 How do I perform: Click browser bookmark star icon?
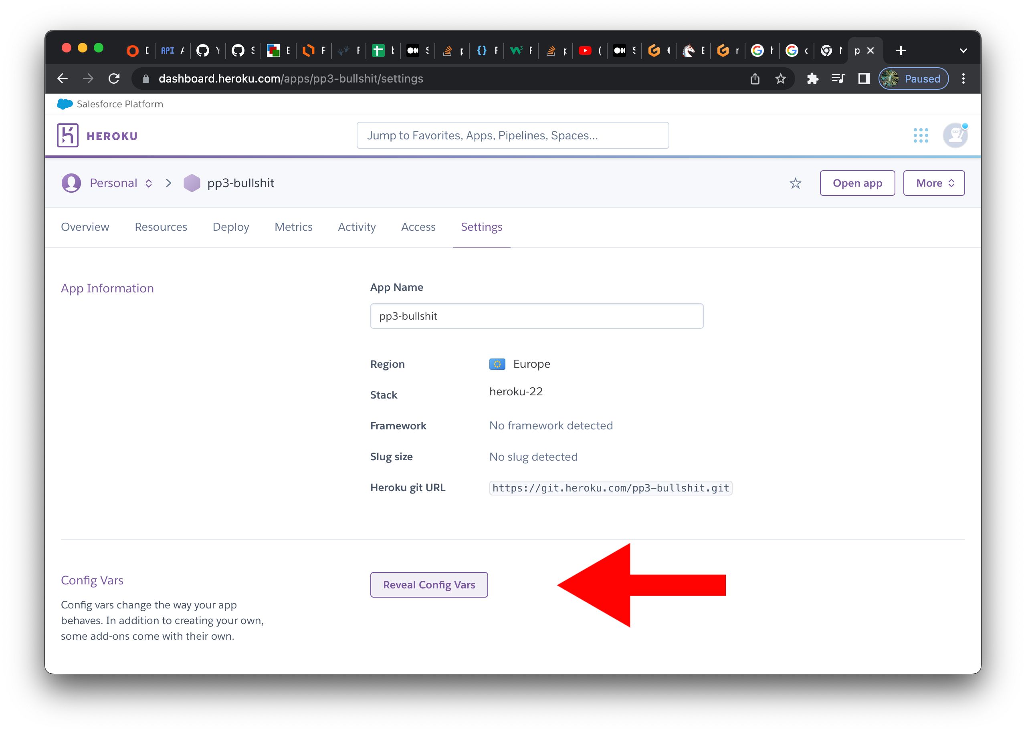(780, 79)
